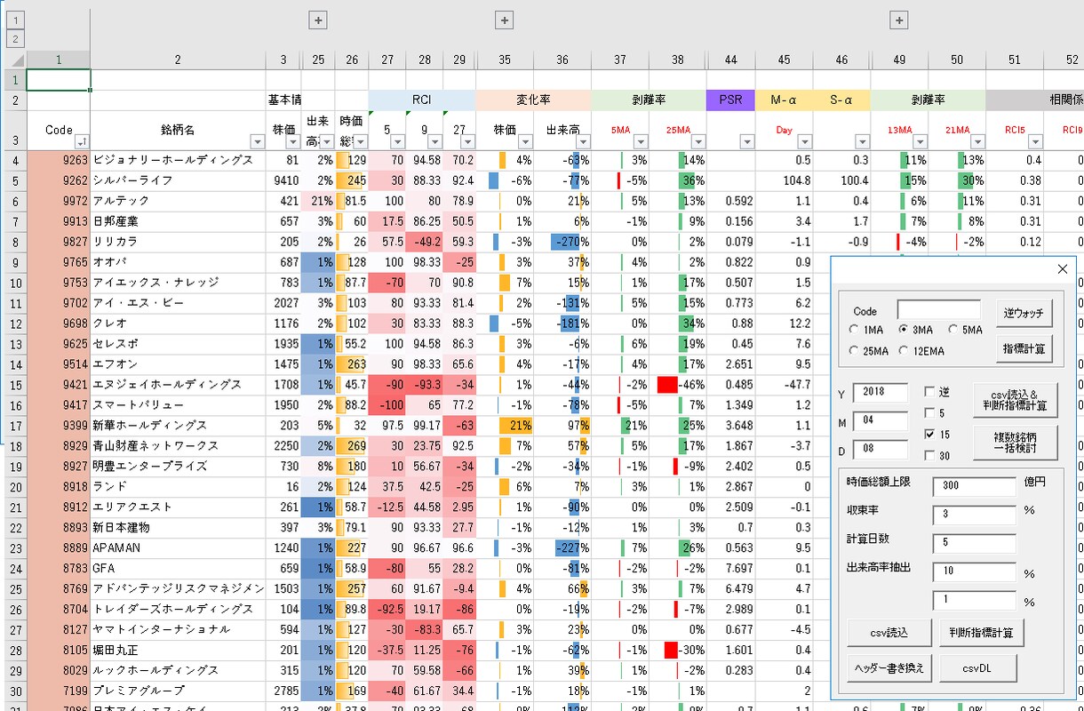Click the bottom 判断指標計算 button

(x=982, y=633)
